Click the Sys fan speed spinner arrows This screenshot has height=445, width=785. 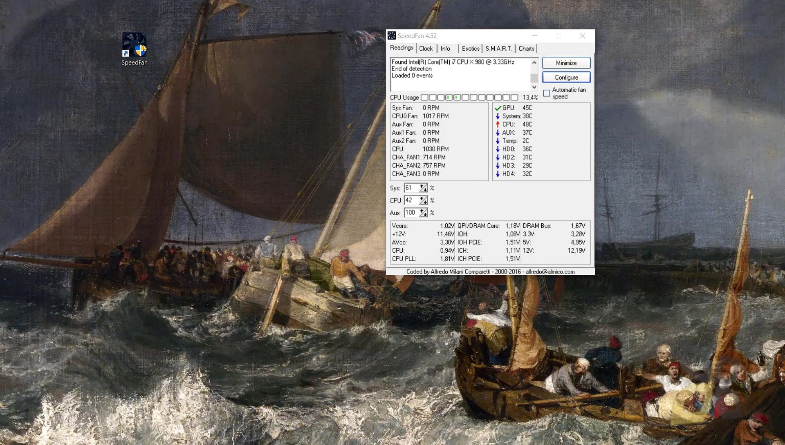pyautogui.click(x=423, y=188)
